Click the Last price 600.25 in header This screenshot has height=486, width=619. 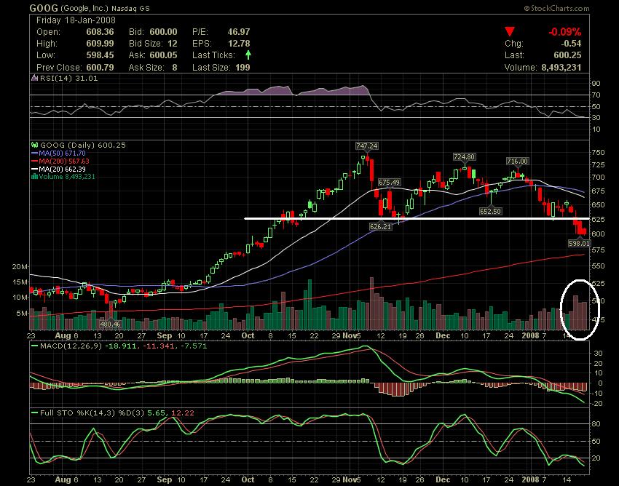568,55
